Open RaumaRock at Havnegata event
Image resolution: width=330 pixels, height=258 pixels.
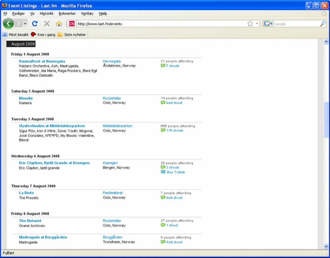tap(42, 61)
